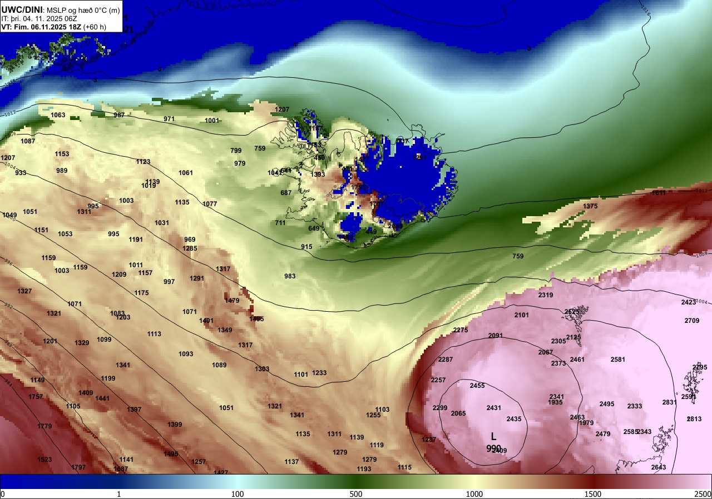Click the height value 1093

point(186,354)
